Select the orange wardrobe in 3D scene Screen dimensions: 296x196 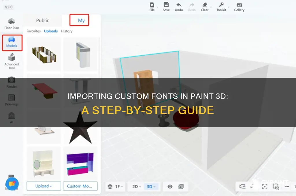point(145,88)
